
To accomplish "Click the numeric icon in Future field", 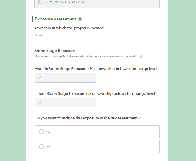I will 39,102.
